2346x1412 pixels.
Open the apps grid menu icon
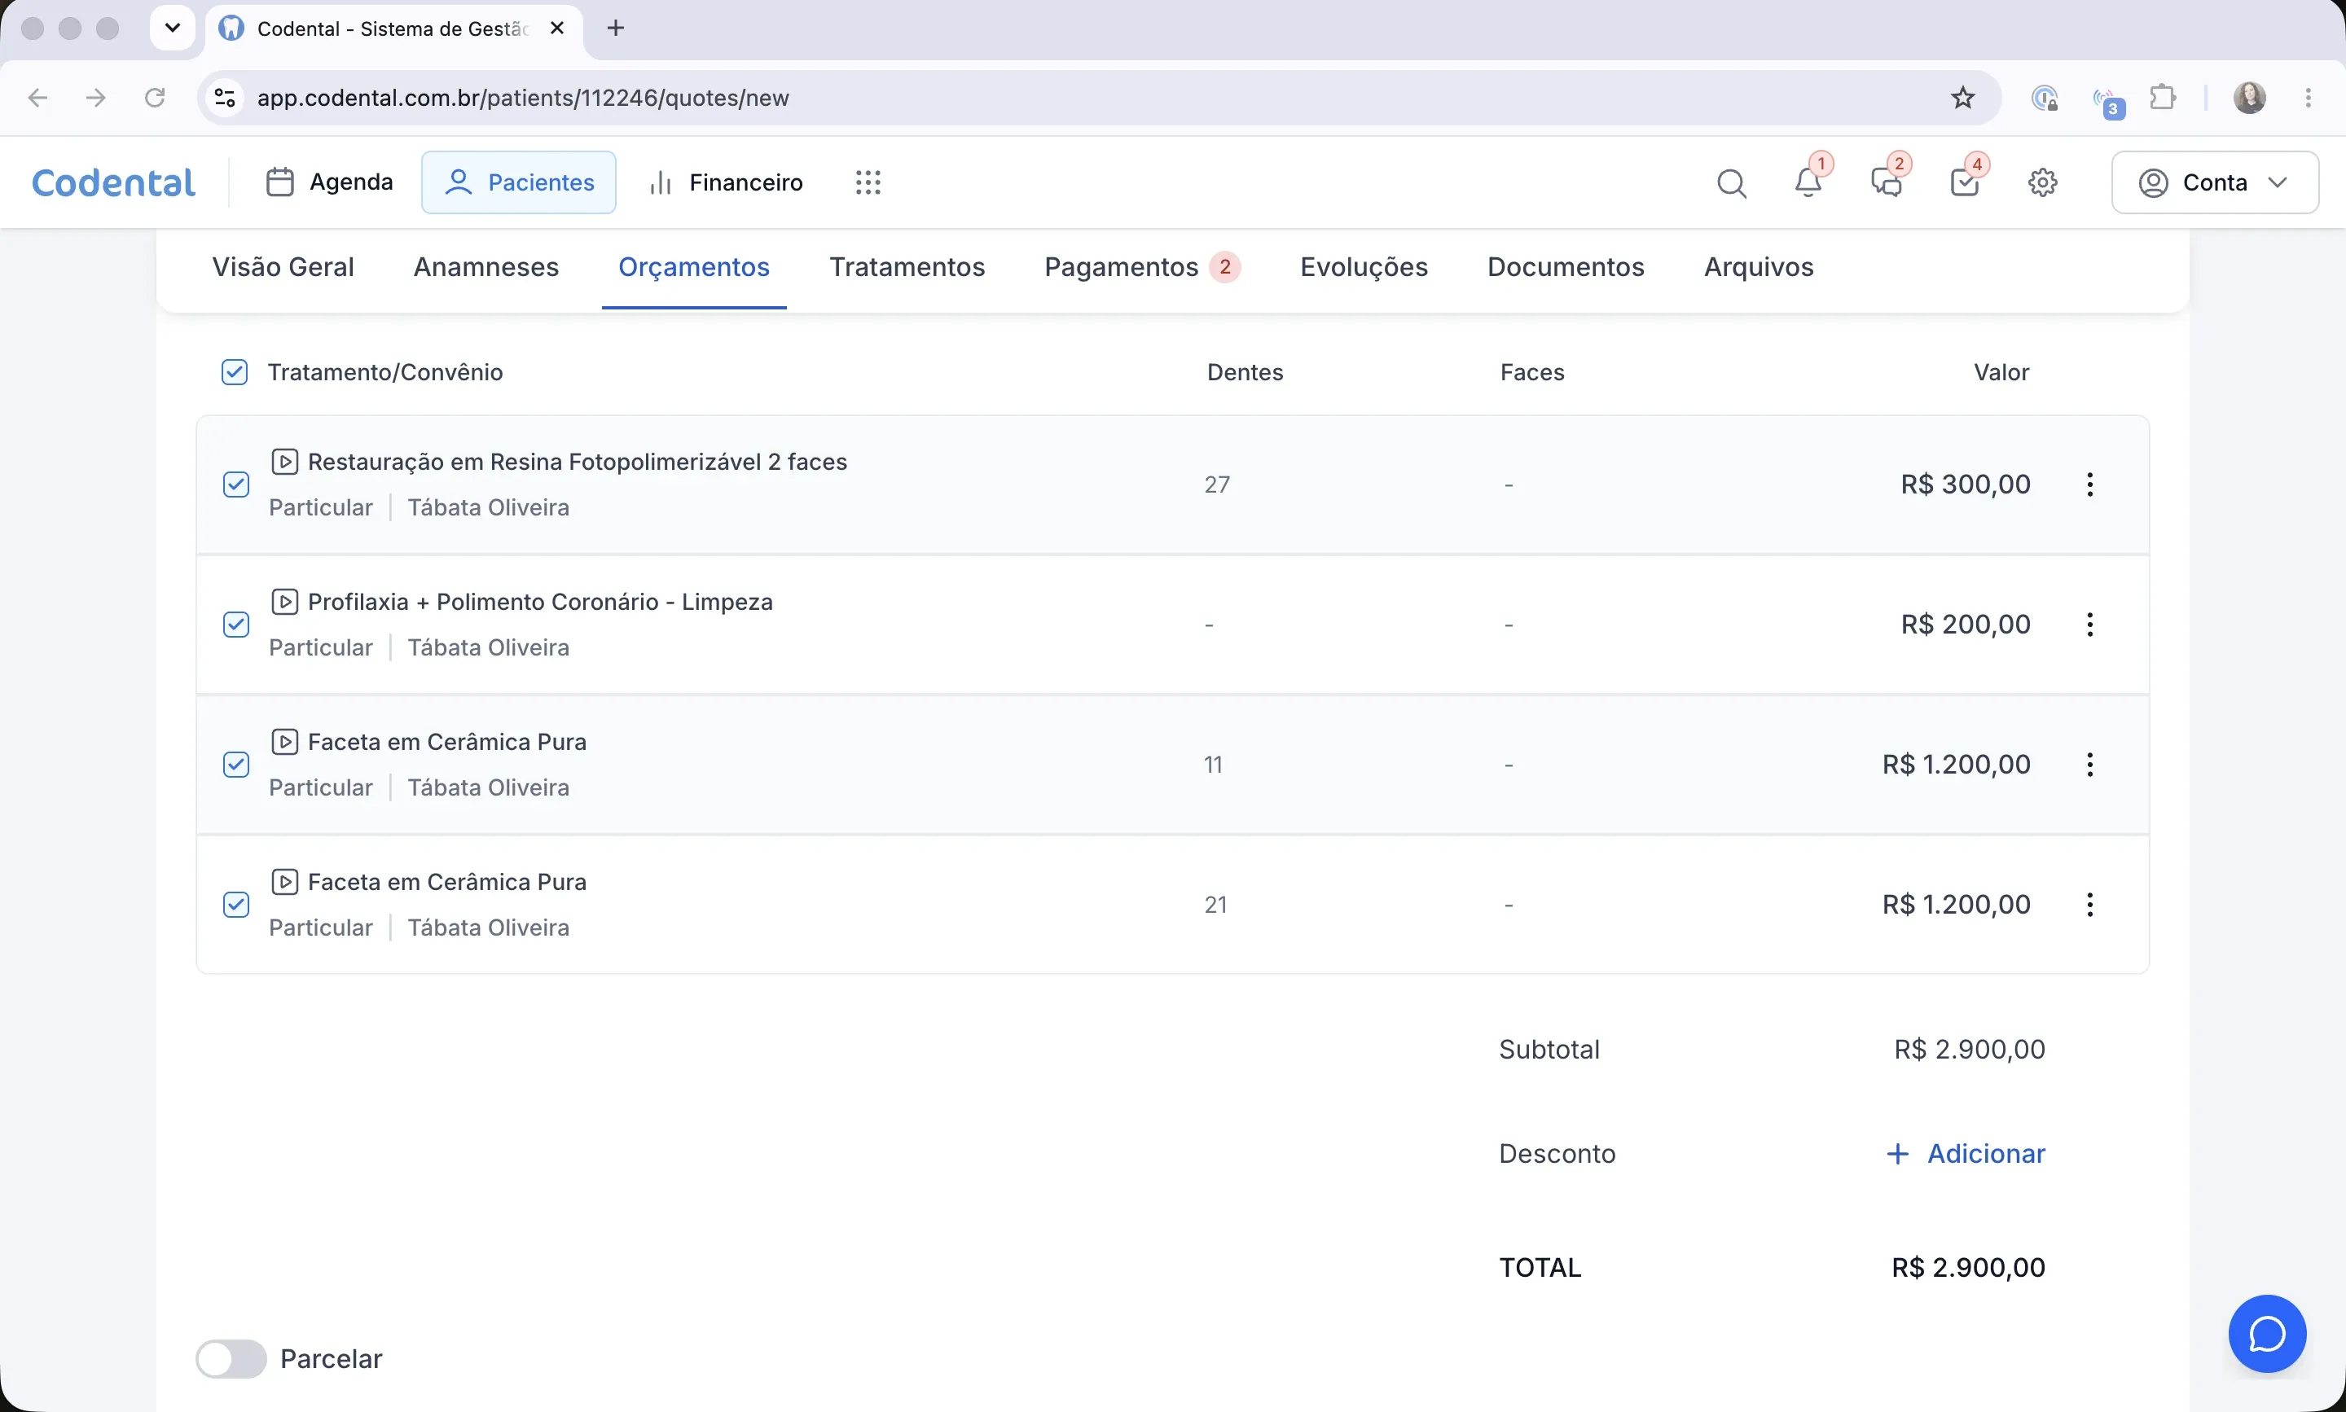pos(868,182)
